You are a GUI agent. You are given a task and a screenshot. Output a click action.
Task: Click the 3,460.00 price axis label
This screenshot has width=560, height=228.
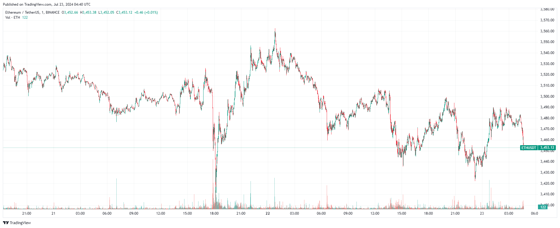tap(547, 140)
